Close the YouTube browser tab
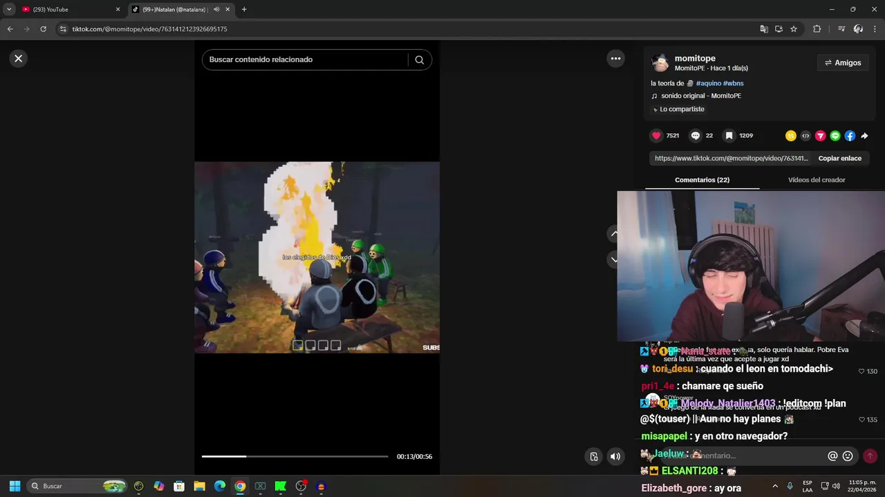The image size is (885, 497). click(118, 10)
